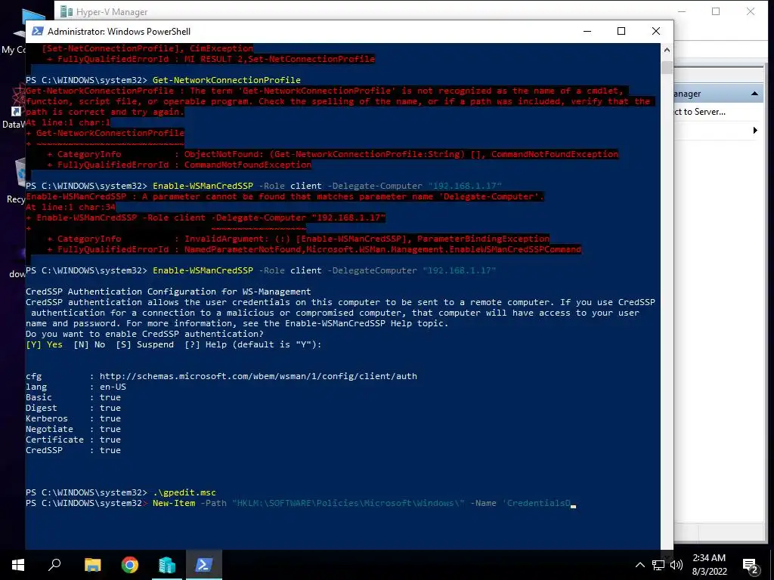Click 'Get-NetworkConnectionProfile' command text
Viewport: 774px width, 580px height.
point(227,80)
